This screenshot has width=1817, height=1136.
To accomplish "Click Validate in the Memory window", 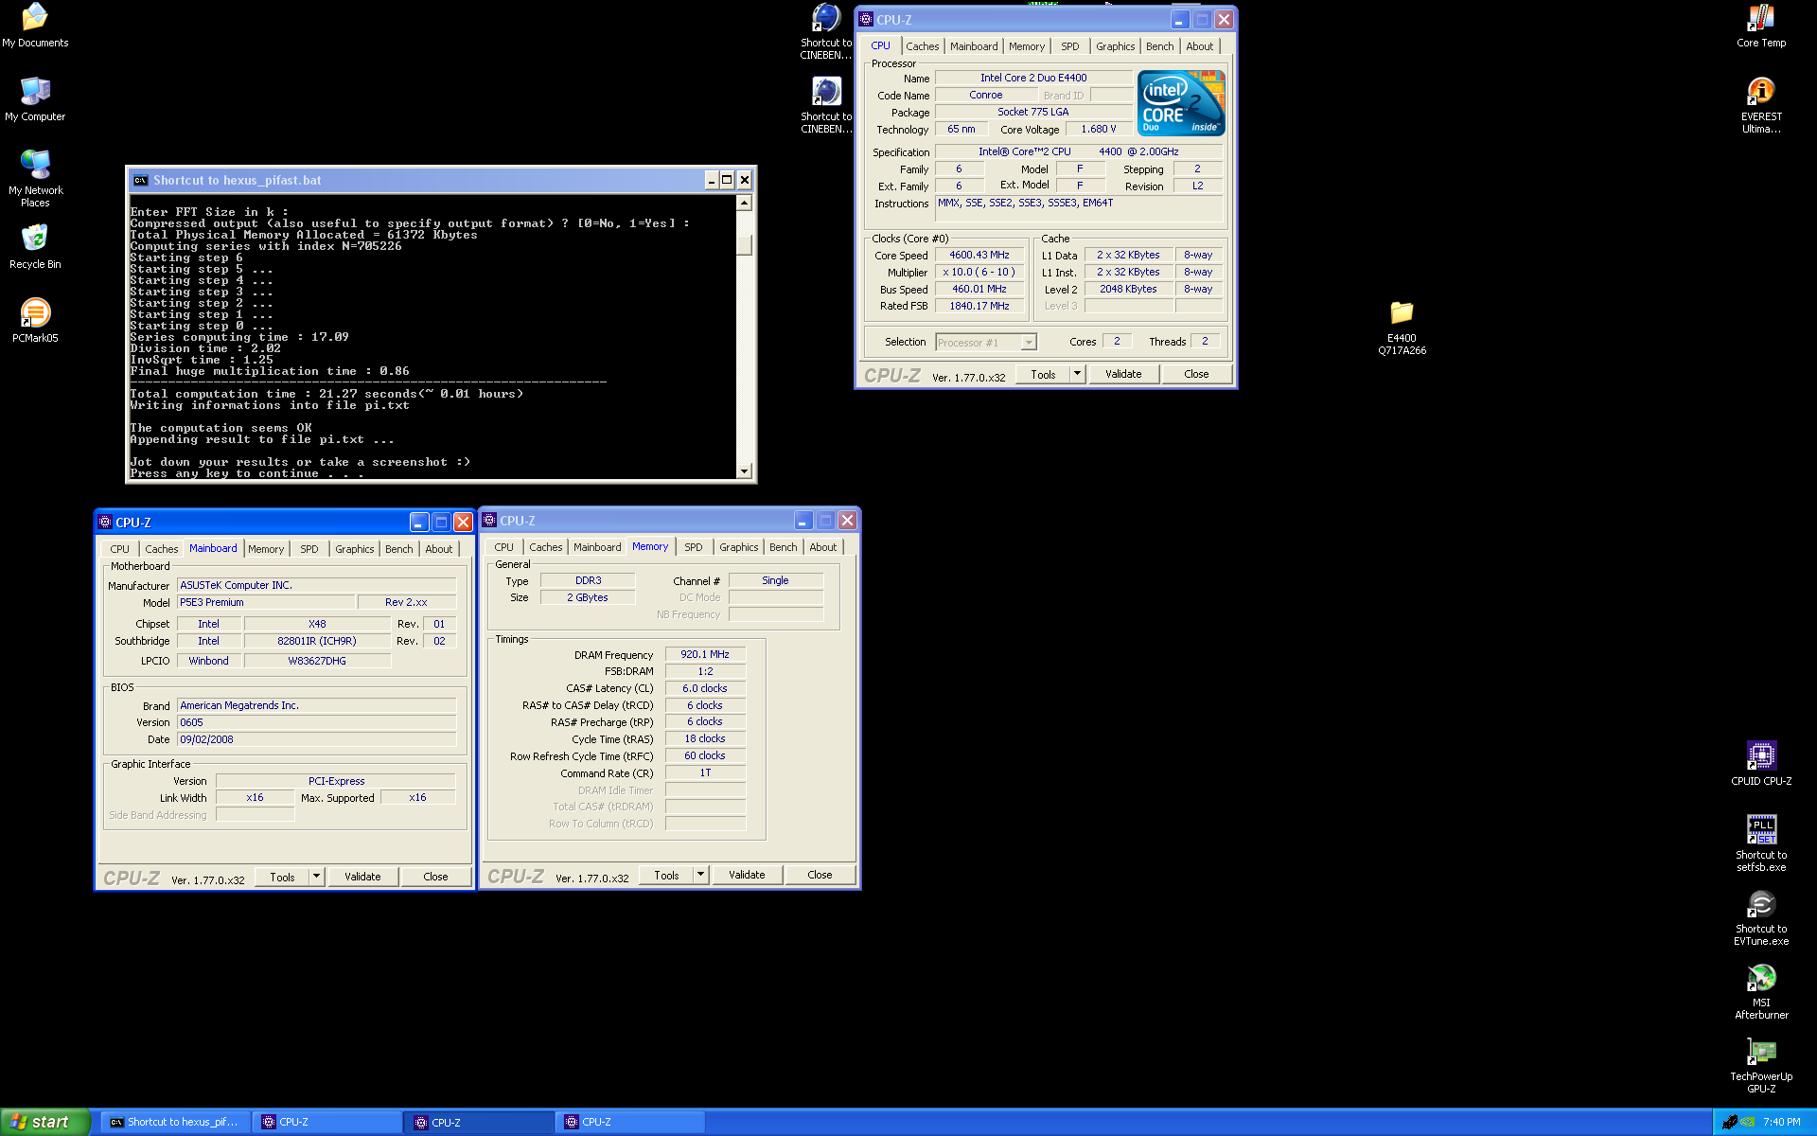I will [x=747, y=875].
